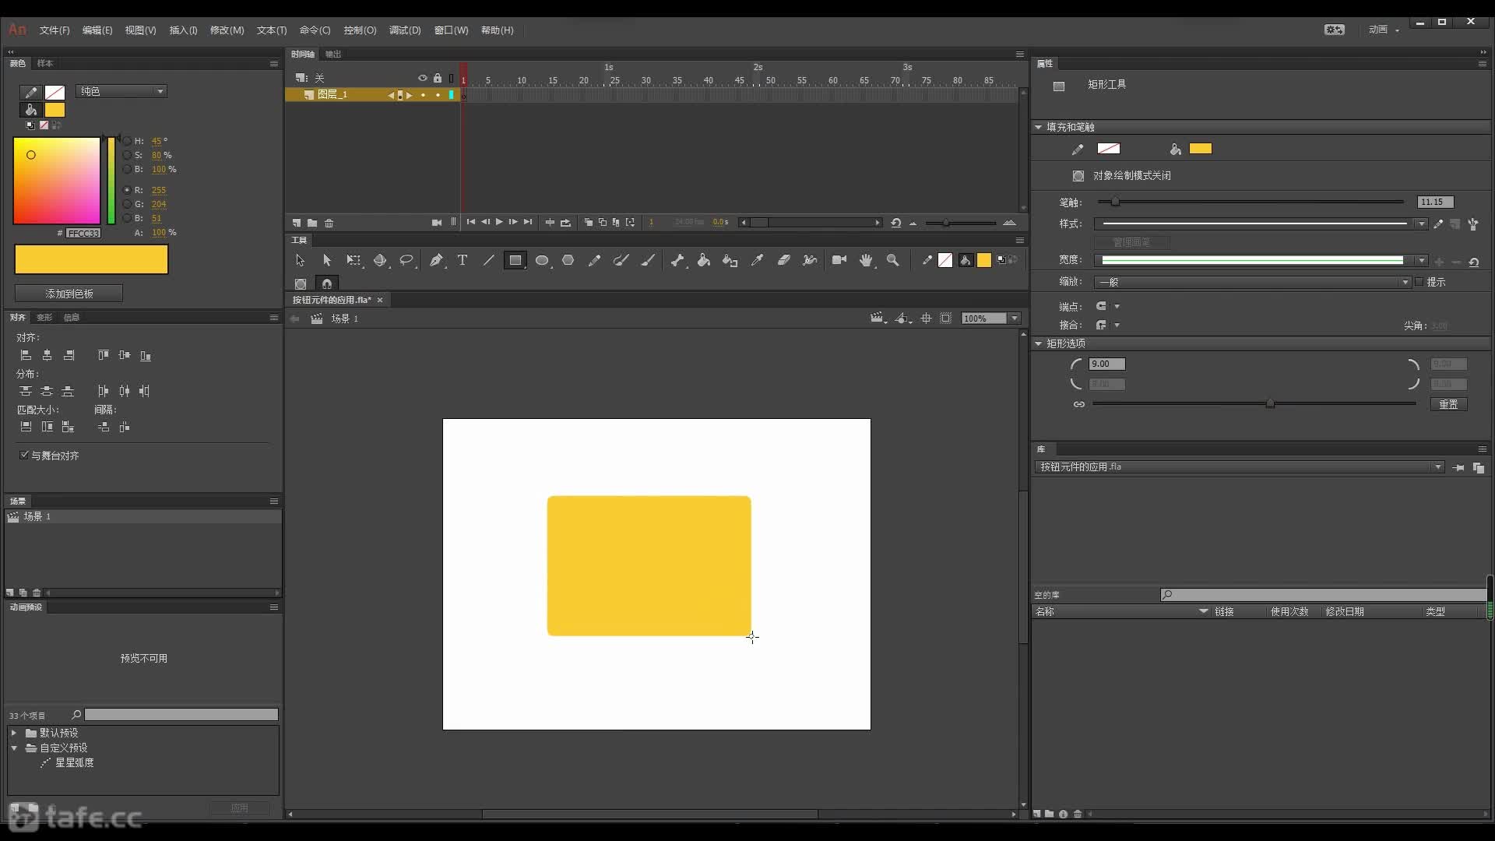1495x841 pixels.
Task: Click the delete layer trash icon in timeline
Action: pyautogui.click(x=329, y=223)
